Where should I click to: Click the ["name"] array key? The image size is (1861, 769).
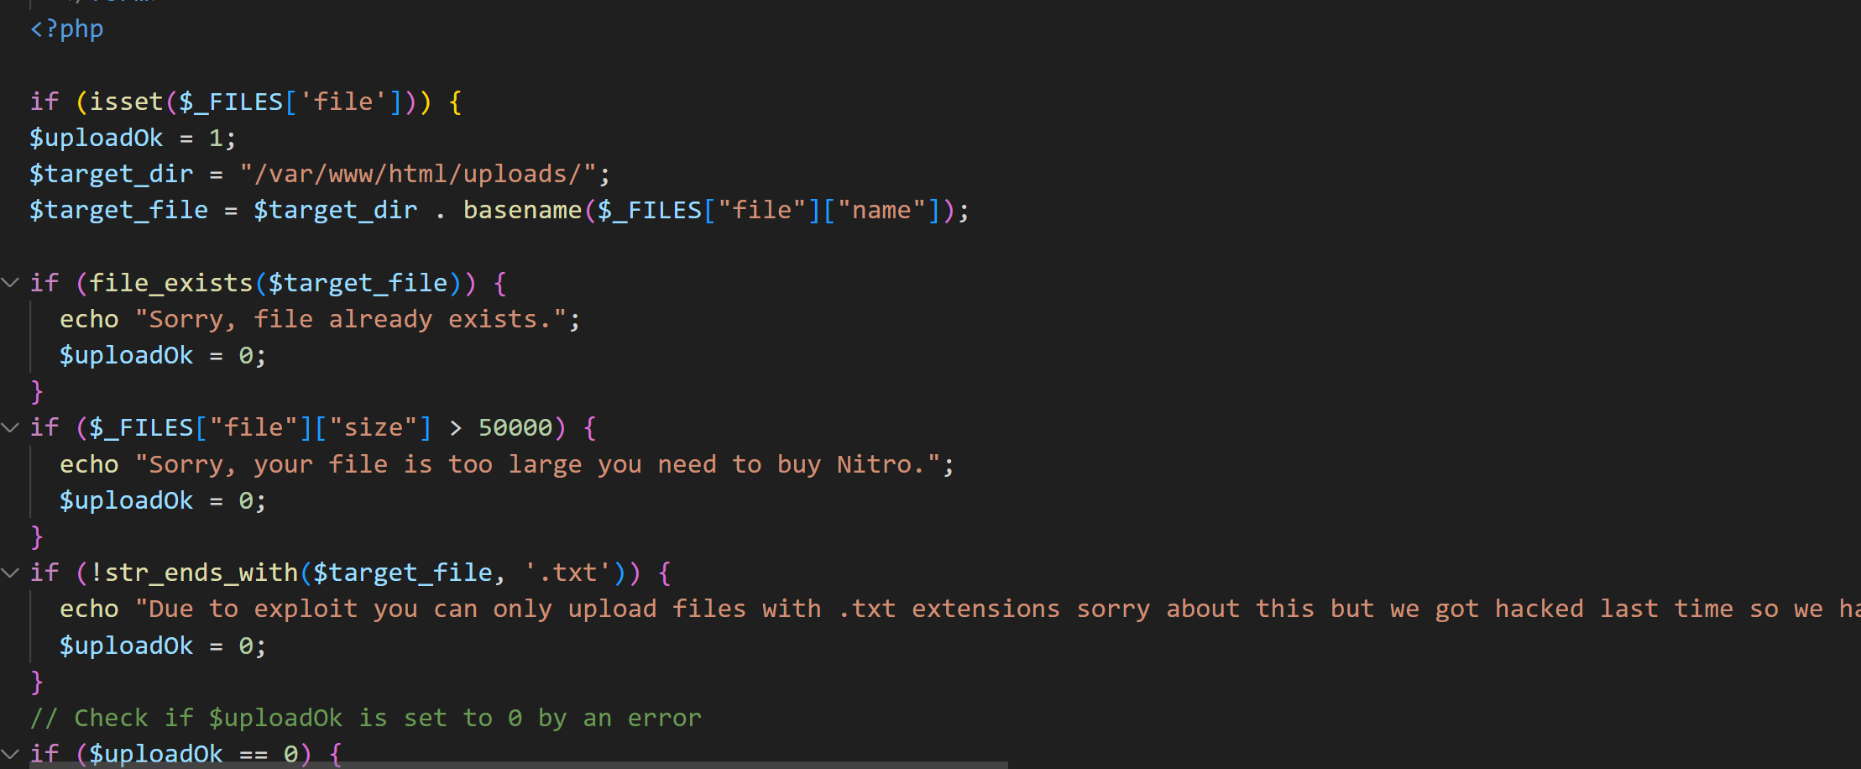pyautogui.click(x=881, y=211)
